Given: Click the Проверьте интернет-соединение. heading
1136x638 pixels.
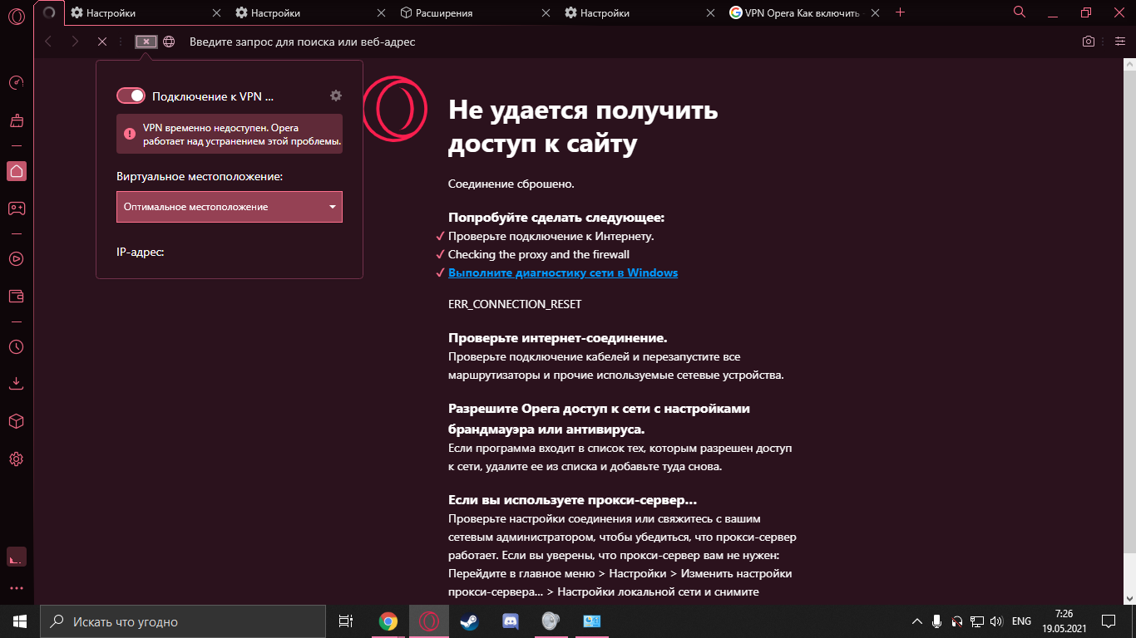Looking at the screenshot, I should 558,338.
